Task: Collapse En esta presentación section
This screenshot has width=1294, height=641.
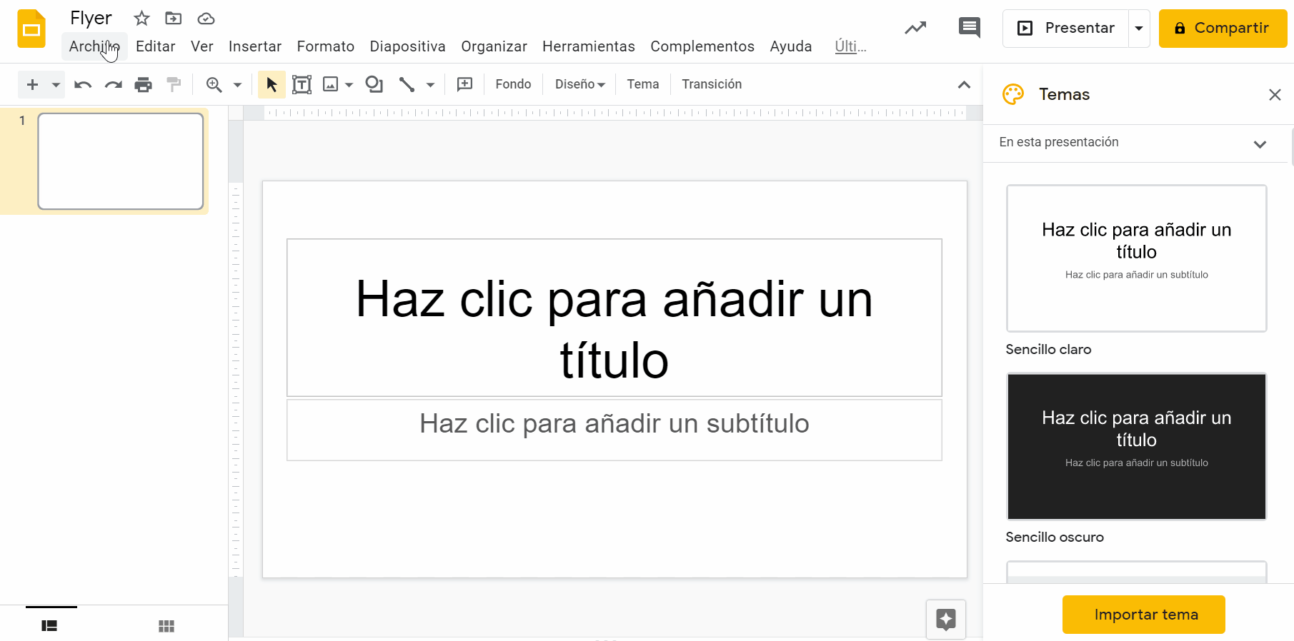Action: [1260, 144]
